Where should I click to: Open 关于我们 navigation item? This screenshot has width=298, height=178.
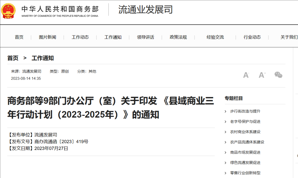(289, 37)
